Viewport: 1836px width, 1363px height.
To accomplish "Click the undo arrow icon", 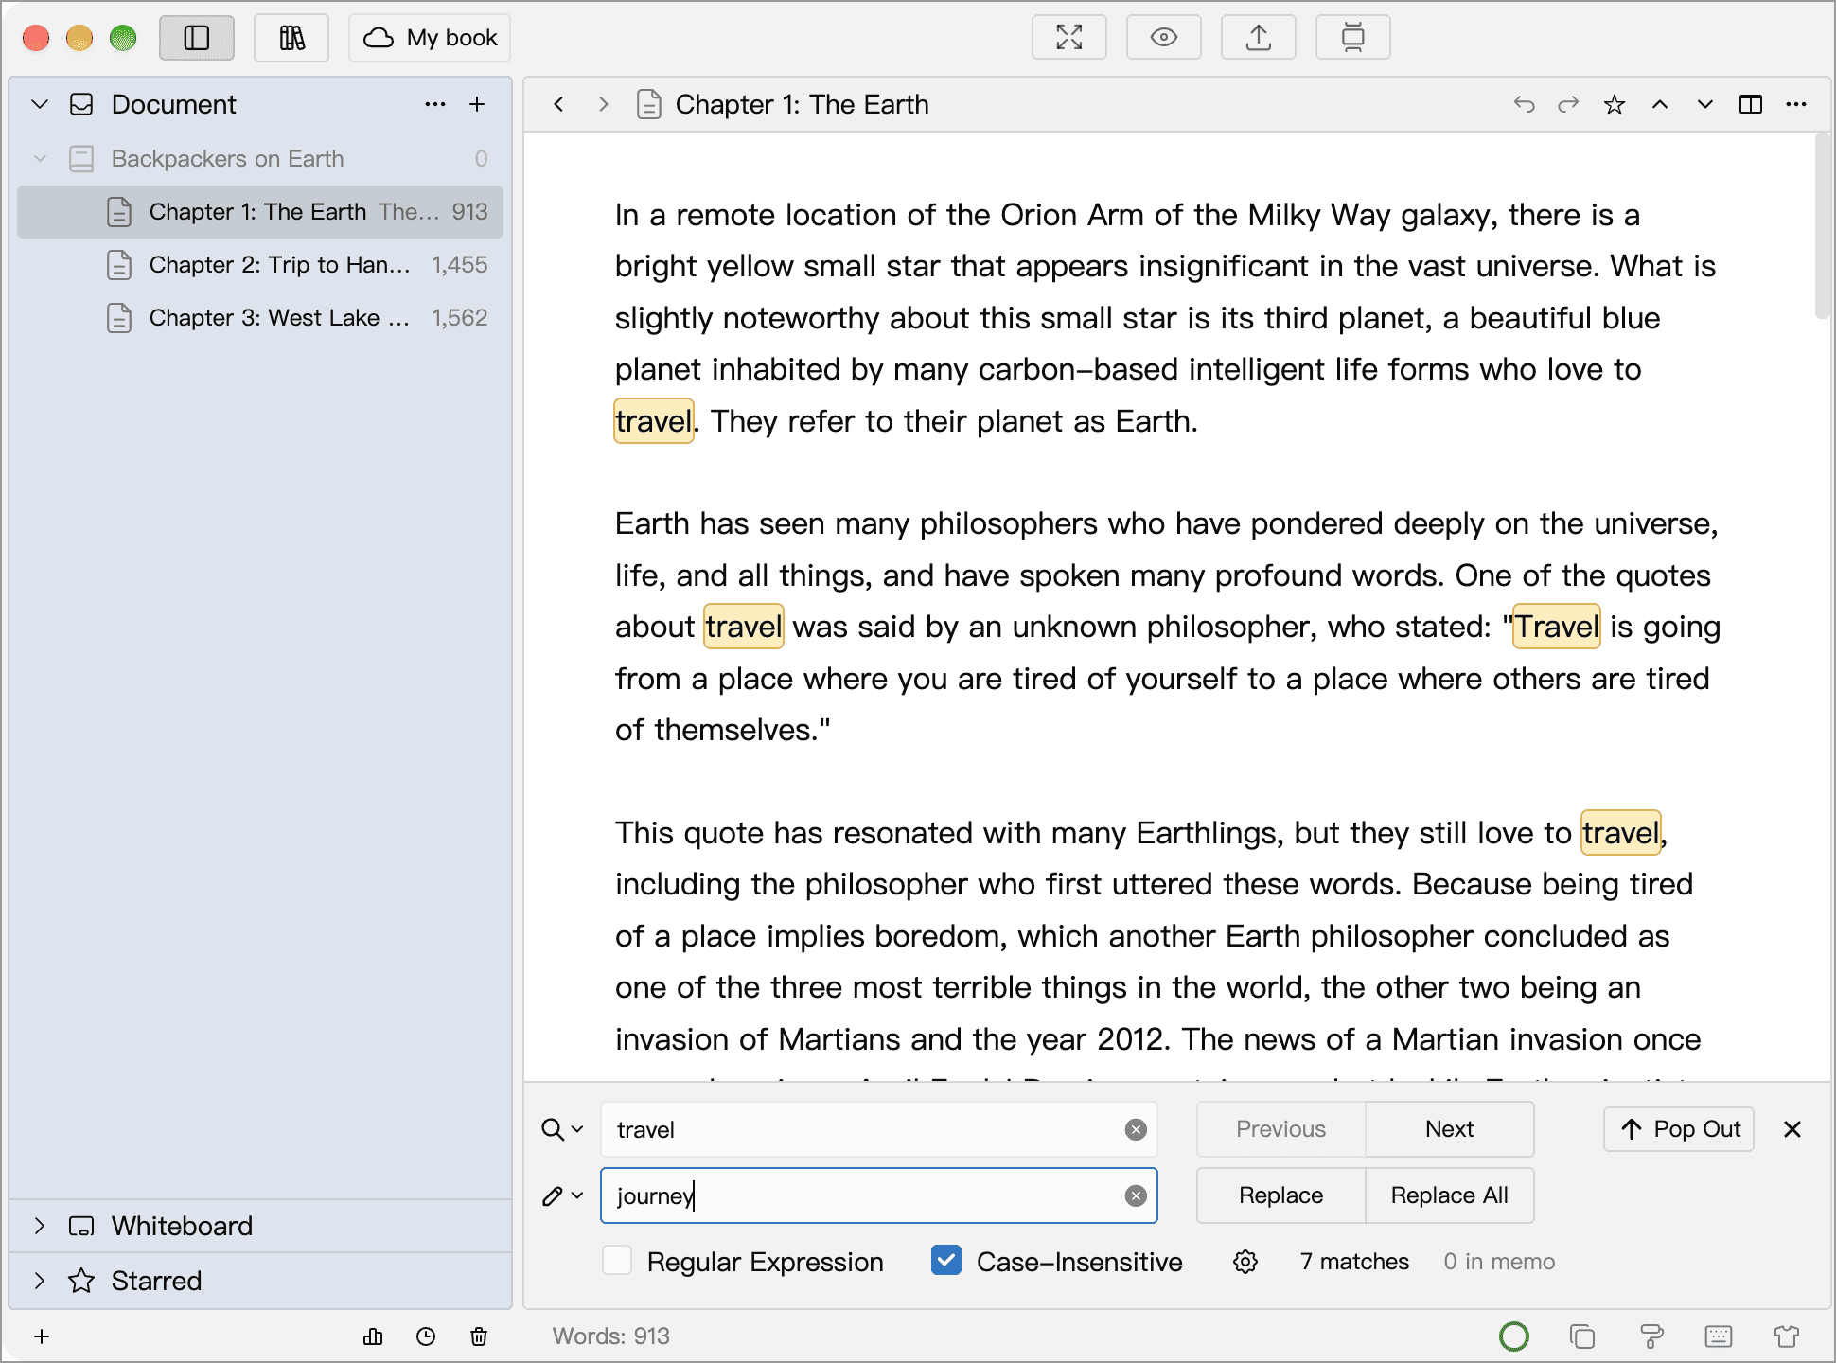I will pyautogui.click(x=1524, y=104).
